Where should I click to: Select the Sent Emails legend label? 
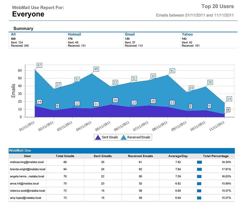(x=110, y=137)
